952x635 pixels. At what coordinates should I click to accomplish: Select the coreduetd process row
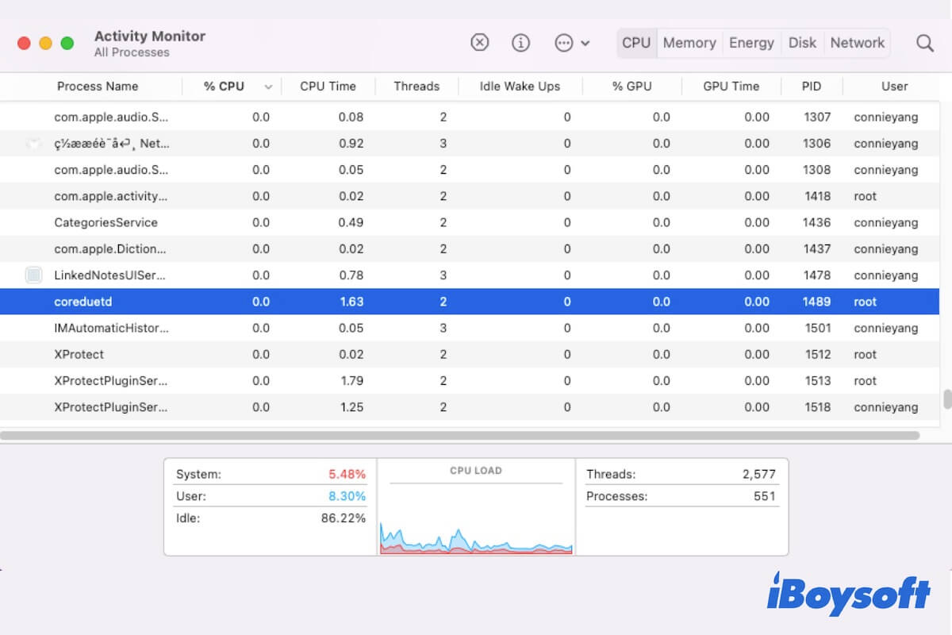470,302
